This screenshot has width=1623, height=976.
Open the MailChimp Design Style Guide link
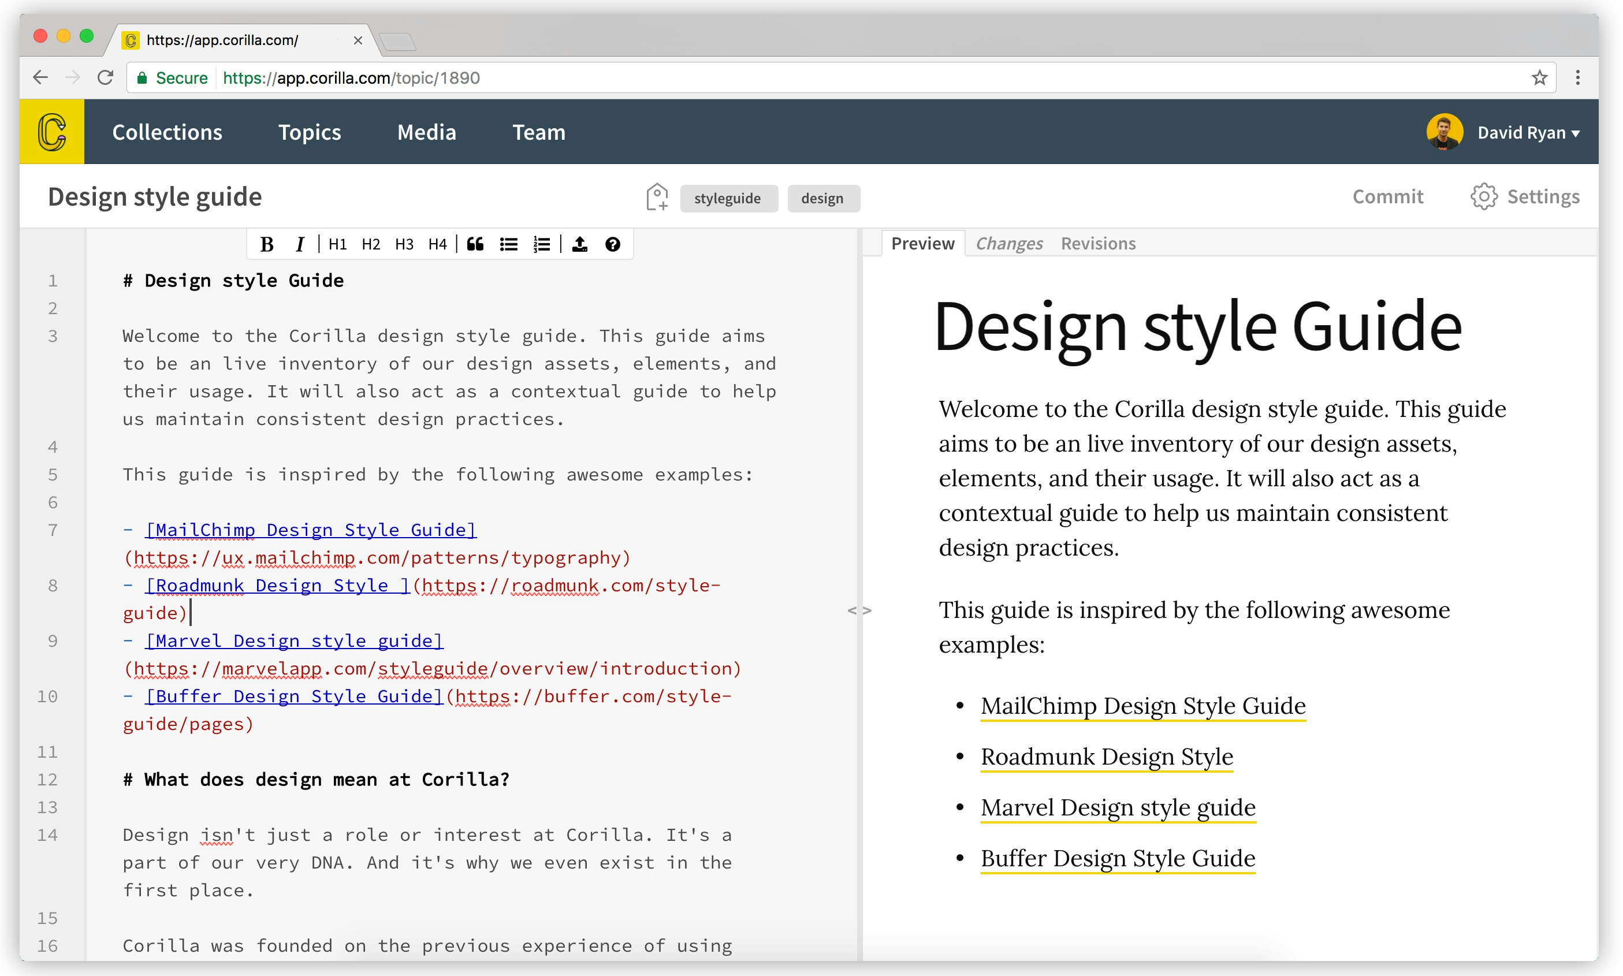(x=1142, y=706)
